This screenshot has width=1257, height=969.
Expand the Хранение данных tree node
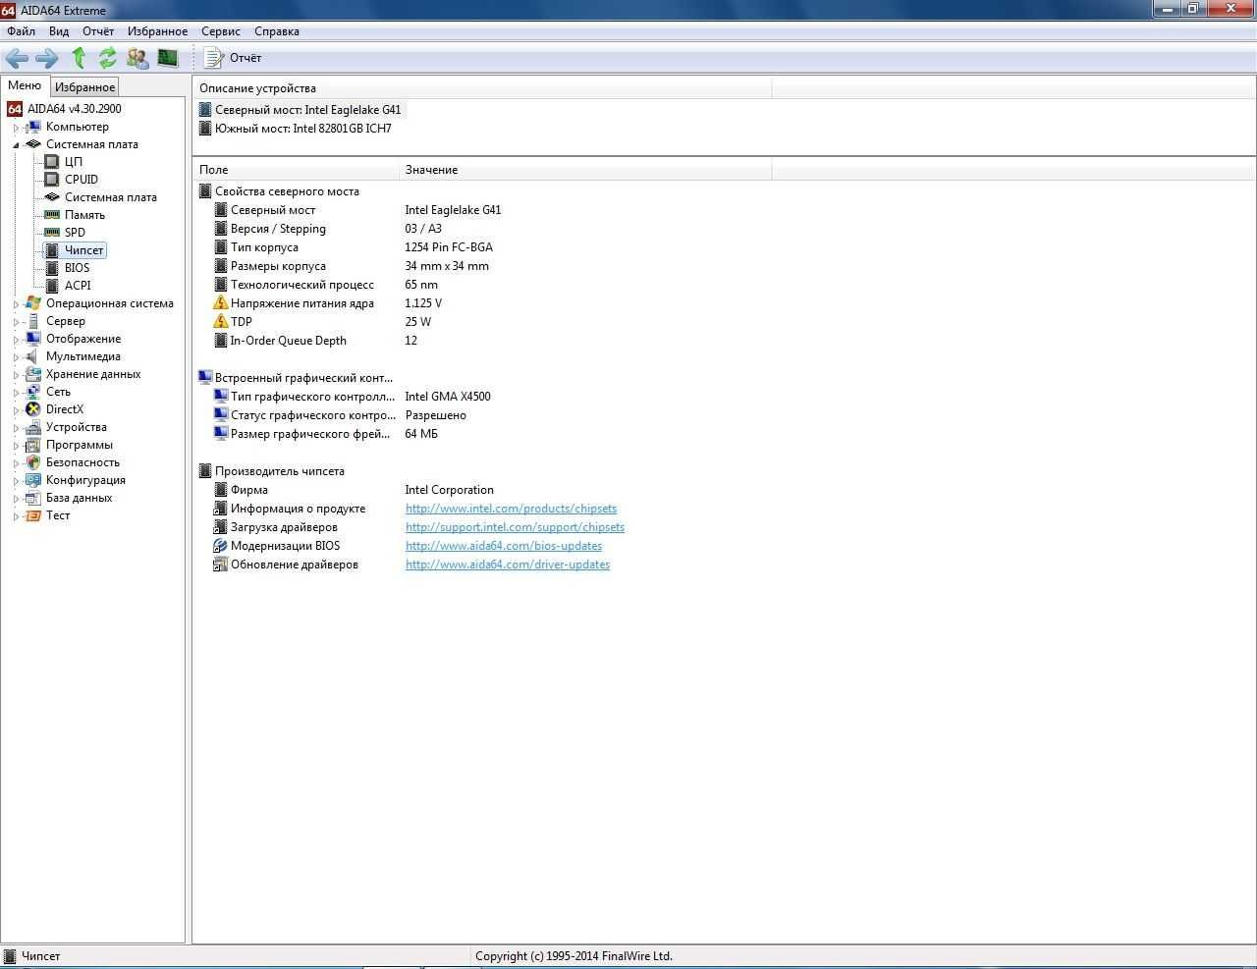click(16, 375)
